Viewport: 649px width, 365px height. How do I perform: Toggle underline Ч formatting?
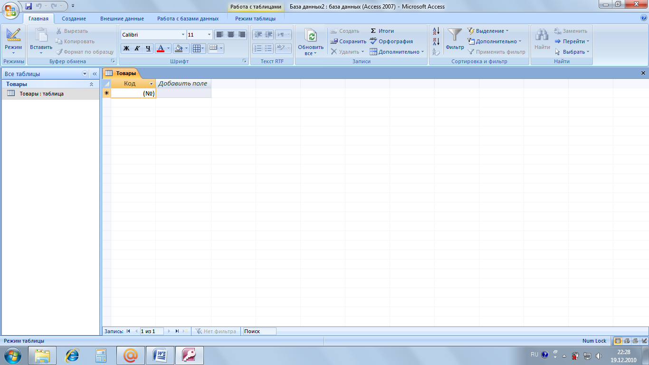(148, 48)
